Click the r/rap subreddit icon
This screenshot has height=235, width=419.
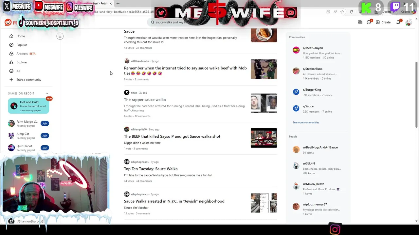(x=127, y=93)
